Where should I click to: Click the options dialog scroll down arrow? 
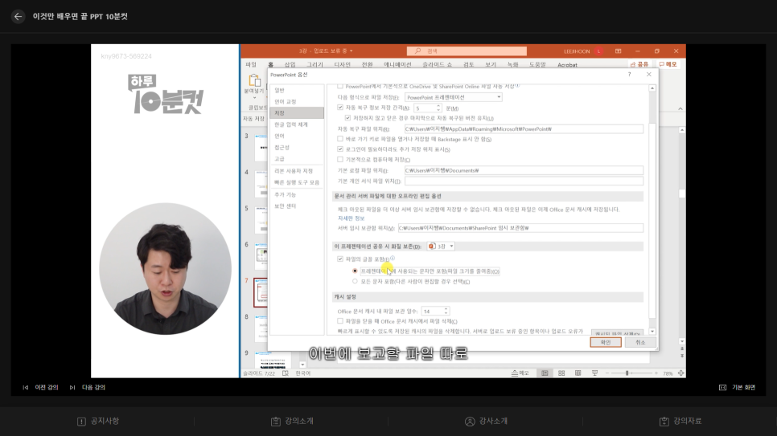tap(652, 331)
